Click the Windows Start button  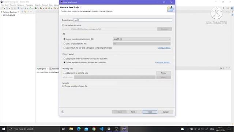tap(4, 129)
